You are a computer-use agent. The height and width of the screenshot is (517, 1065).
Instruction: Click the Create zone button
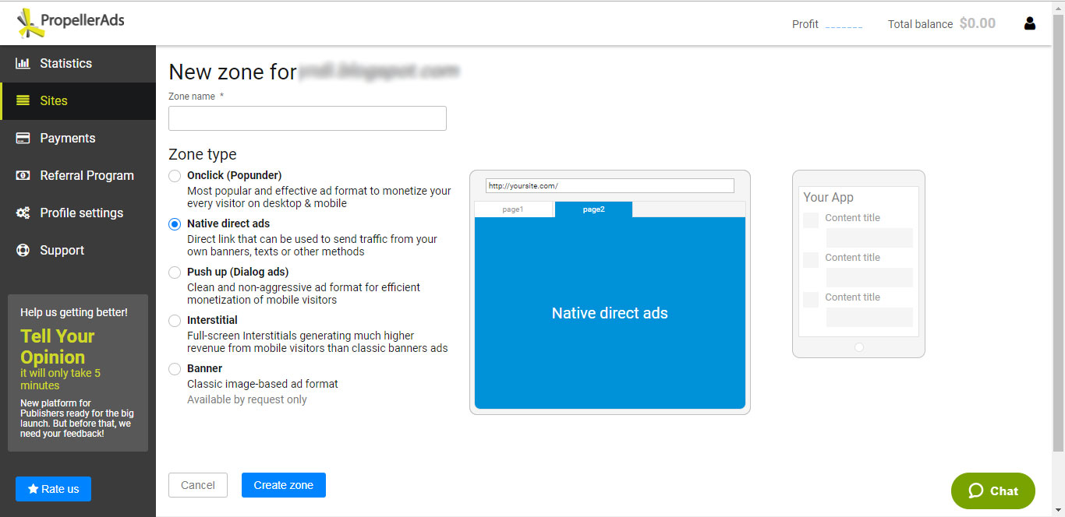click(x=284, y=485)
